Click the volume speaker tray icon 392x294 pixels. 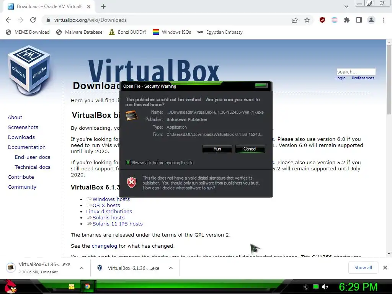325,287
